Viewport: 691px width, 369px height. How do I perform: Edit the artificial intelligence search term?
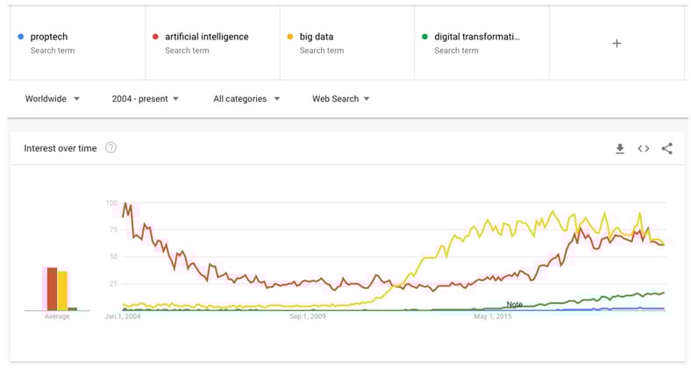pyautogui.click(x=212, y=43)
